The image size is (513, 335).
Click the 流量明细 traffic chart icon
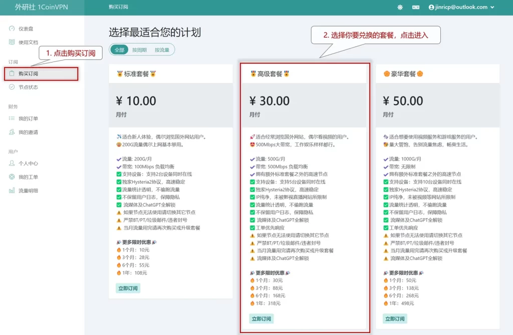[x=11, y=190]
